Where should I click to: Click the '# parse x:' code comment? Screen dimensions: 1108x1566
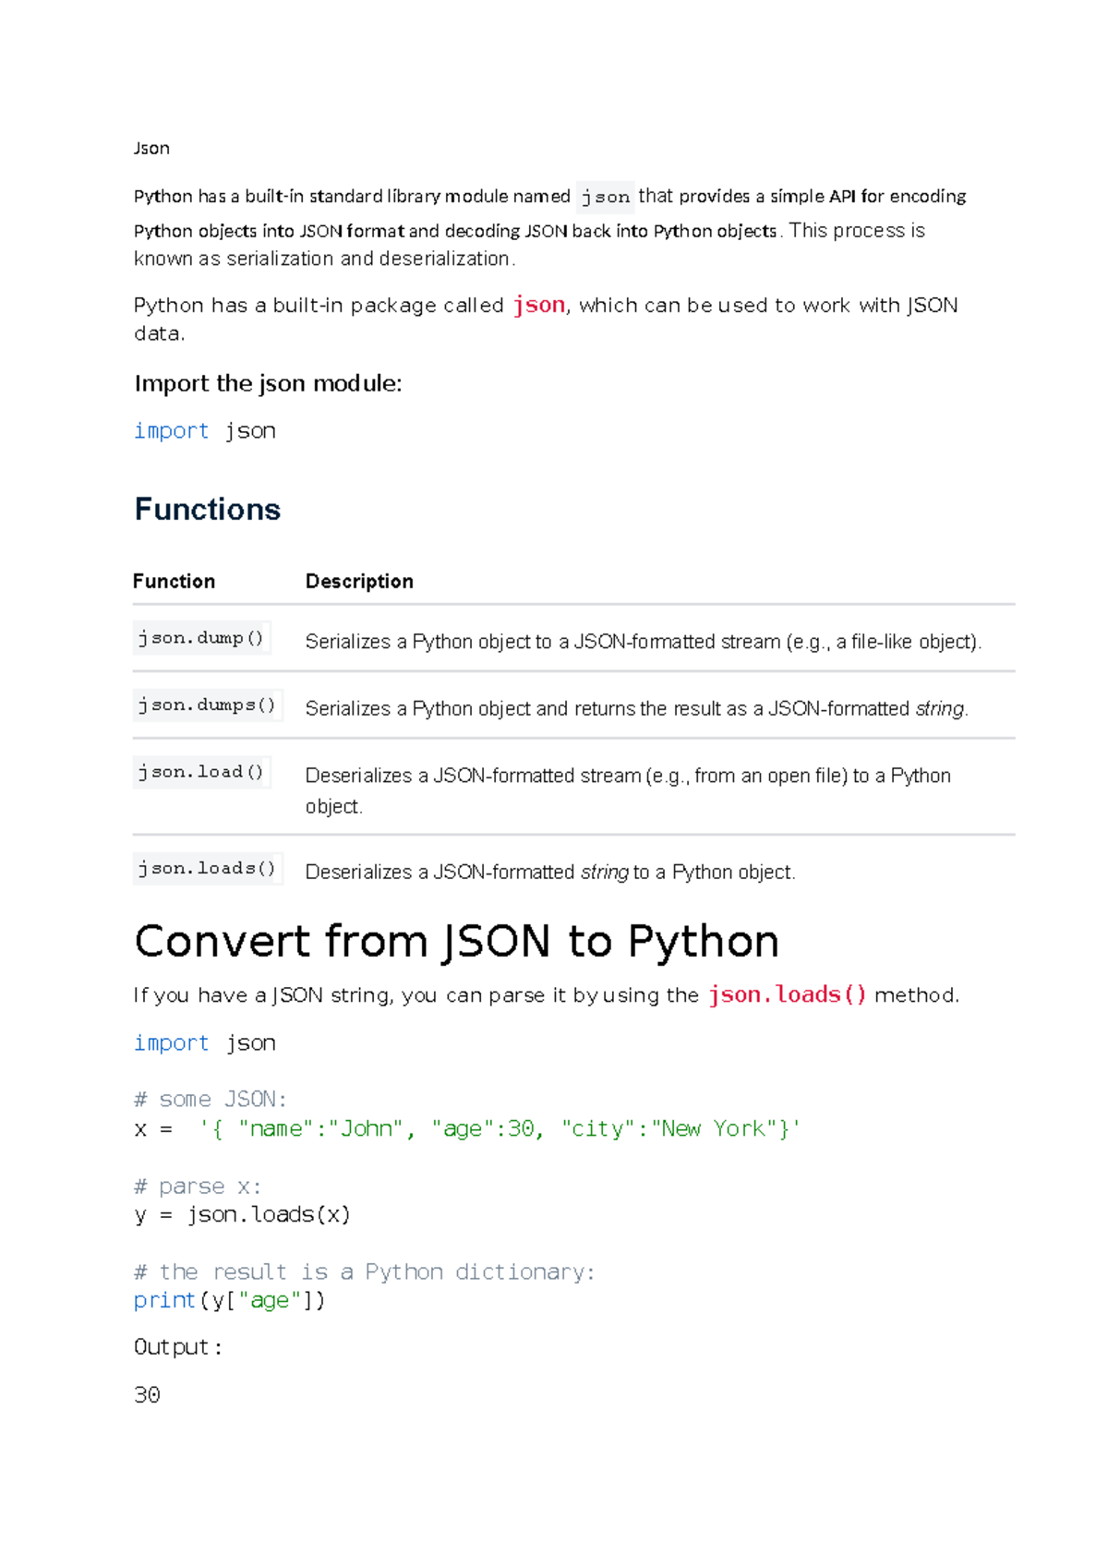[x=198, y=1186]
